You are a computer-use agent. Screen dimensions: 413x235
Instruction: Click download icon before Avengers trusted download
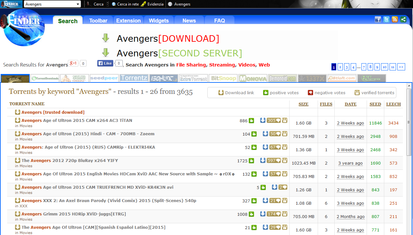click(x=18, y=112)
